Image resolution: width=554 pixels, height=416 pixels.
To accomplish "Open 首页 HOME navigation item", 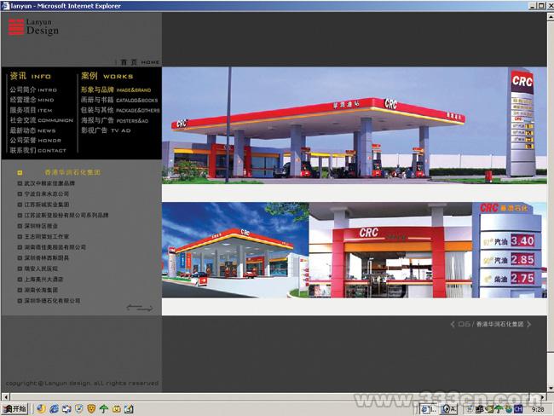I will 139,62.
